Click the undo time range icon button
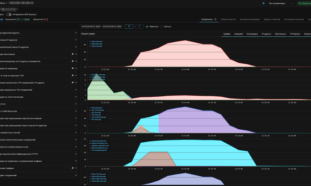Viewport: 311px width, 186px height. [x=129, y=27]
